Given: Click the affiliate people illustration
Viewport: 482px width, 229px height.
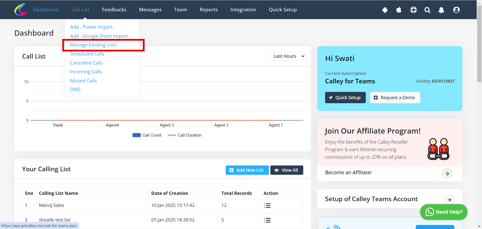Looking at the screenshot, I should (438, 149).
